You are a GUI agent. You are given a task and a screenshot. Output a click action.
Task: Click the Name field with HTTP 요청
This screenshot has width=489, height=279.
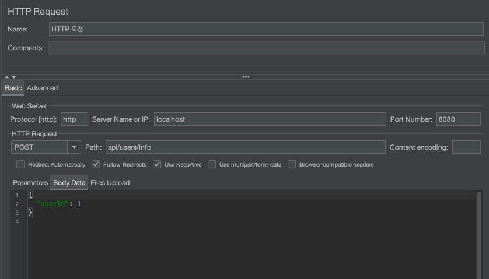(266, 29)
